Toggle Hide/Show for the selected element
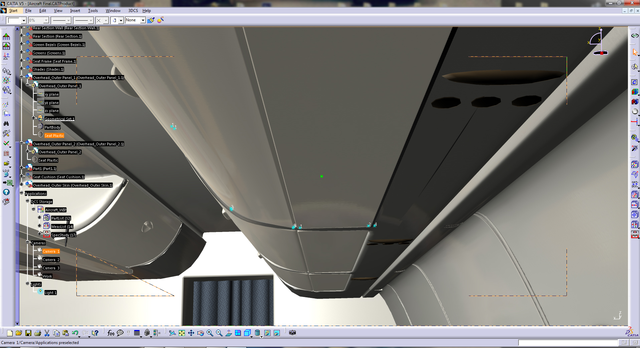Screen dimensions: 640x348 click(267, 333)
